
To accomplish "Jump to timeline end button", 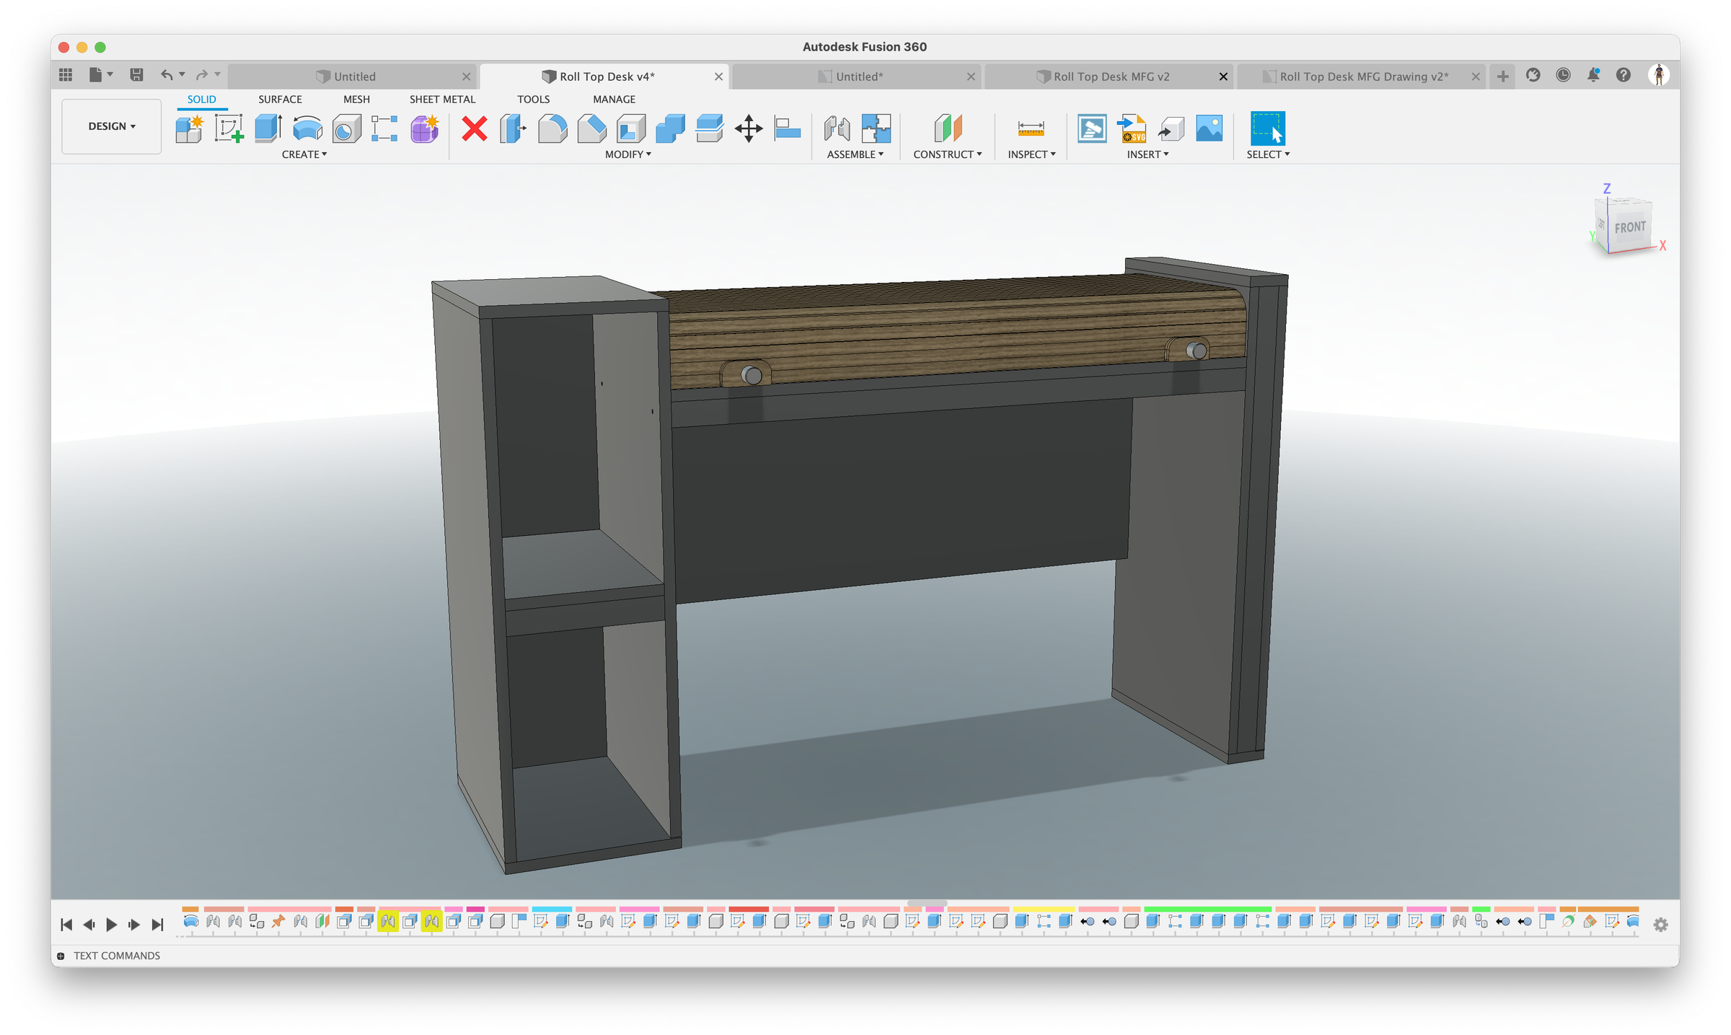I will (x=157, y=925).
